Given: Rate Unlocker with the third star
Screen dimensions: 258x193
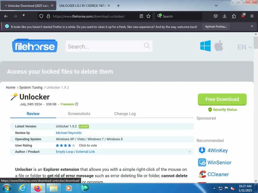Looking at the screenshot, I should point(66,146).
